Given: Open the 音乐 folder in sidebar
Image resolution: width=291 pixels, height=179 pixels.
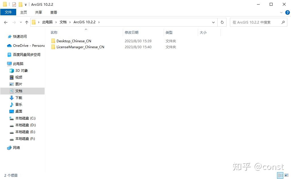Looking at the screenshot, I should (x=18, y=104).
